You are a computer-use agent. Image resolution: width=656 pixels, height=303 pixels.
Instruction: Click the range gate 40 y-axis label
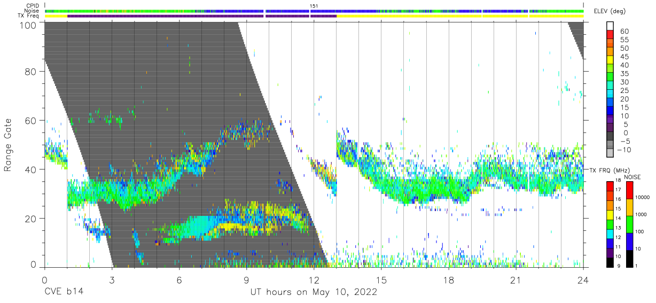point(30,169)
